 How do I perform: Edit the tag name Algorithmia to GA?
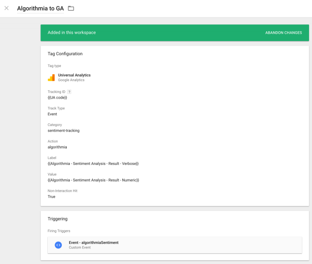tap(40, 8)
